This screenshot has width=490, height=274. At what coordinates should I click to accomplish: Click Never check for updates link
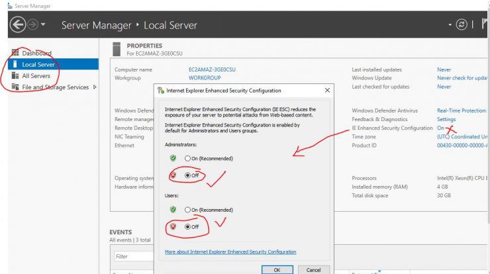click(462, 78)
